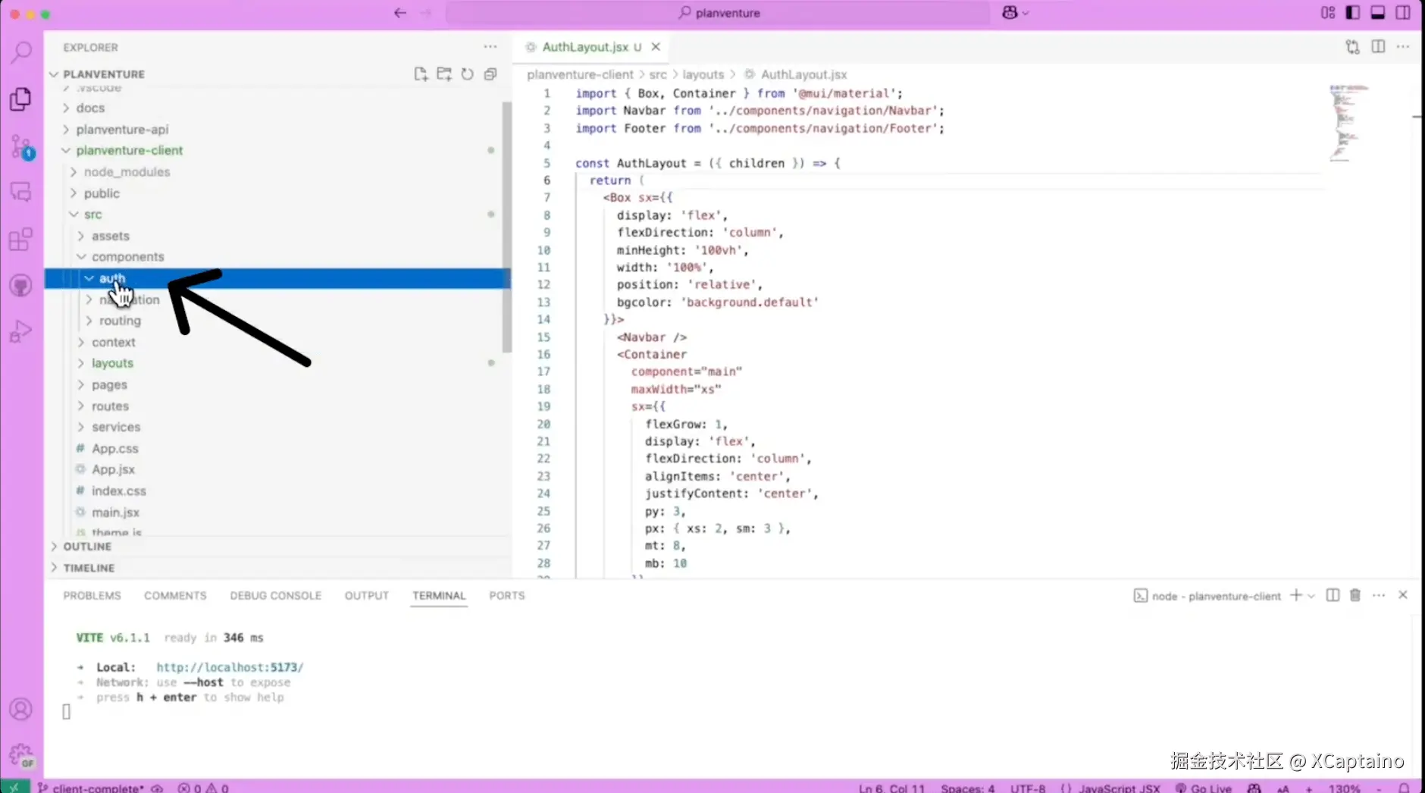The width and height of the screenshot is (1425, 793).
Task: Select the App.jsx file
Action: [x=114, y=469]
